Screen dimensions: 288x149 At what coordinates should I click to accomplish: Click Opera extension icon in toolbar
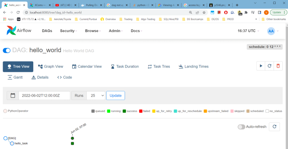[x=226, y=13]
